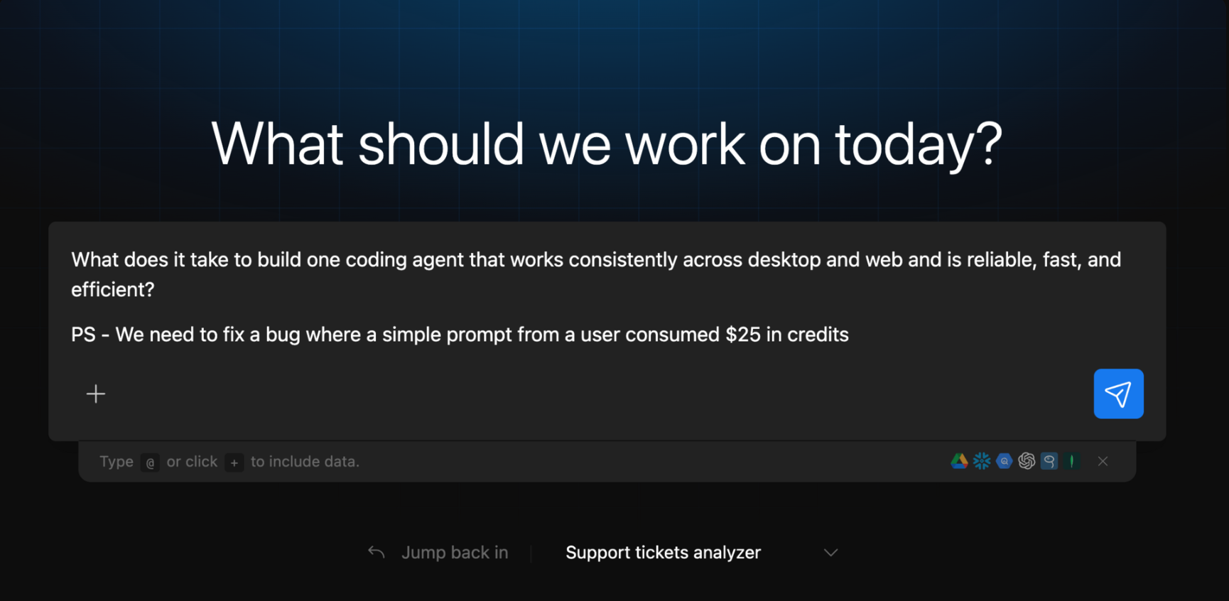Place cursor on the word "efficient?" in the prompt

[x=112, y=290]
